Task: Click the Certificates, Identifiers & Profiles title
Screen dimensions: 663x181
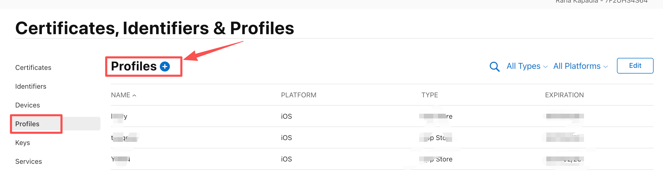Action: [155, 28]
